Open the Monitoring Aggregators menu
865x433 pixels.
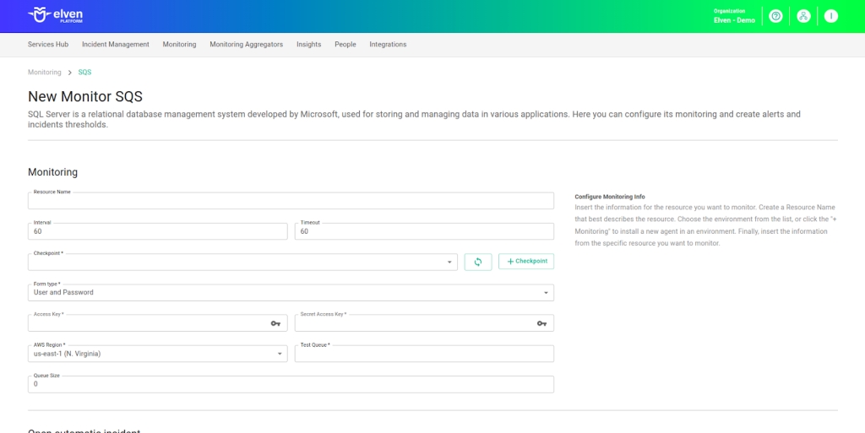[246, 45]
